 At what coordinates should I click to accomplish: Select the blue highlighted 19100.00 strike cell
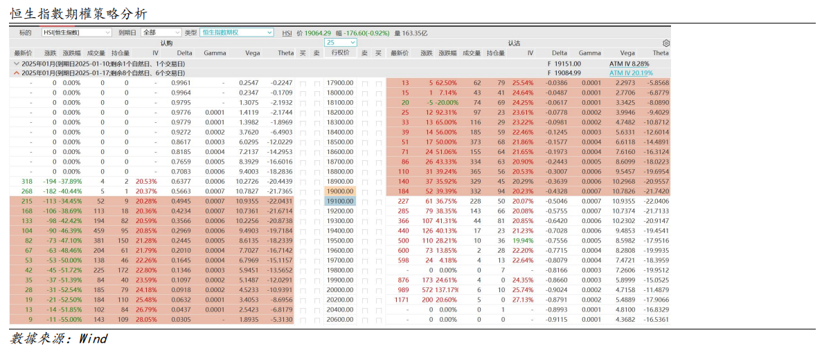point(340,202)
